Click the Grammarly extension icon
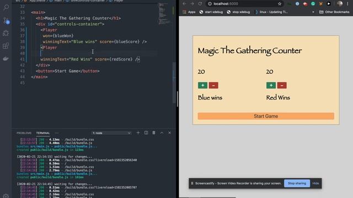The image size is (353, 198). coord(313,4)
